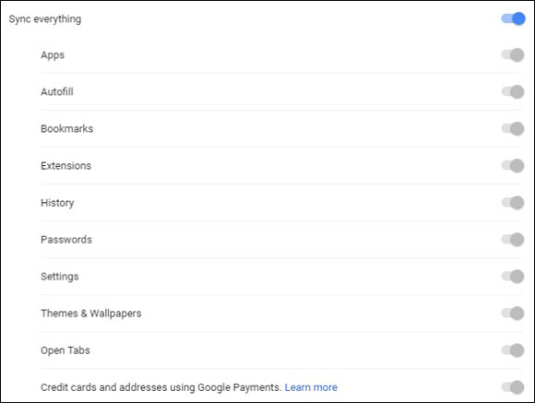Turn off the Sync everything toggle
Screen dimensions: 535x403
513,18
